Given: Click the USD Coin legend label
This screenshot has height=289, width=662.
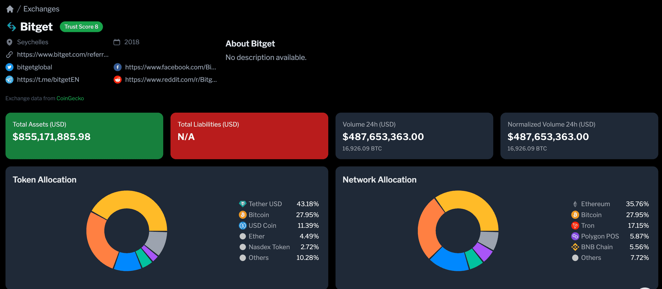Looking at the screenshot, I should pos(262,225).
